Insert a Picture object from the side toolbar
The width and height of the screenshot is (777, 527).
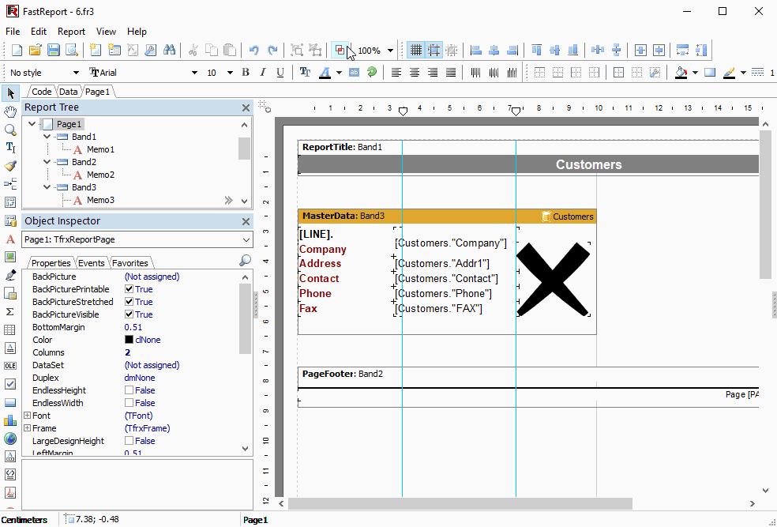pos(10,257)
